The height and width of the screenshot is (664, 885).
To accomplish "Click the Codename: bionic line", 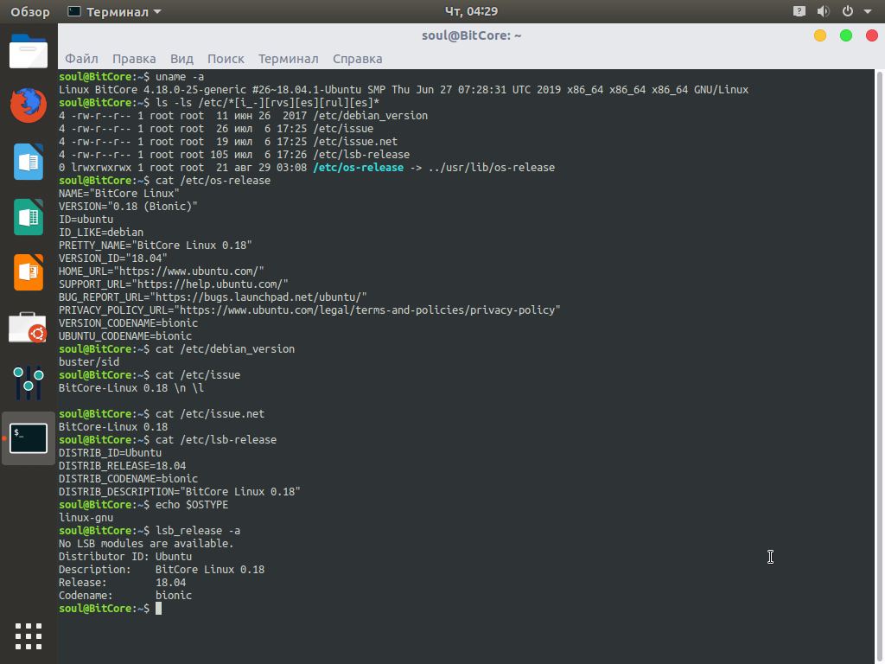I will pyautogui.click(x=125, y=596).
